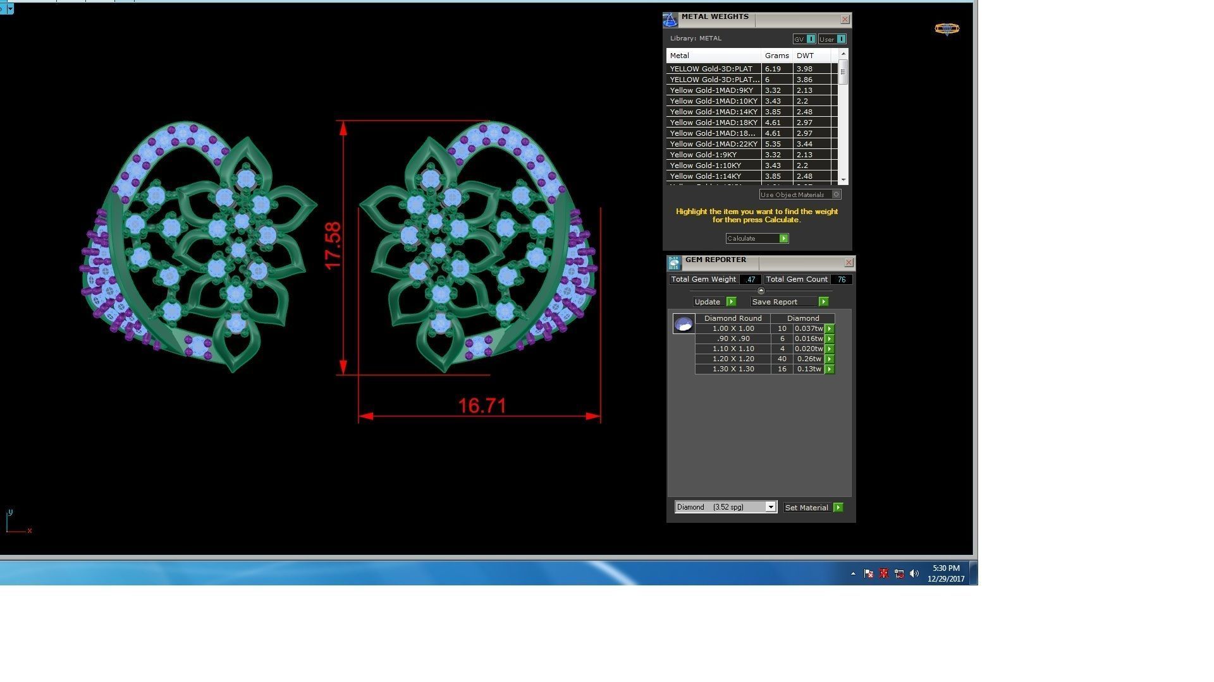
Task: Select Yellow Gold-1MAD:22KY metal entry
Action: click(x=713, y=144)
